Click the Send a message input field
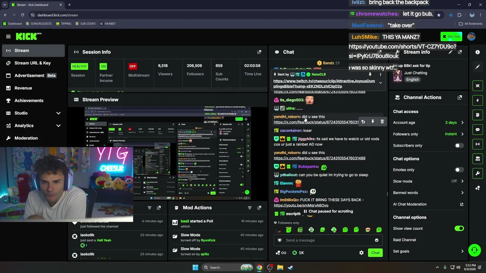This screenshot has width=486, height=273. click(328, 240)
